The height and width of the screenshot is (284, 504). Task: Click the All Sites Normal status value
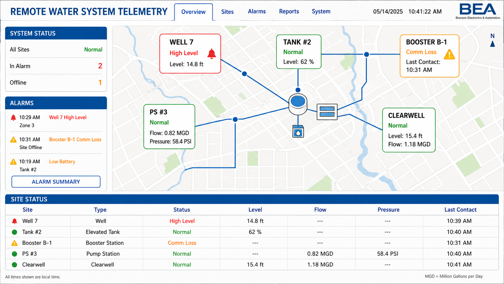click(93, 49)
